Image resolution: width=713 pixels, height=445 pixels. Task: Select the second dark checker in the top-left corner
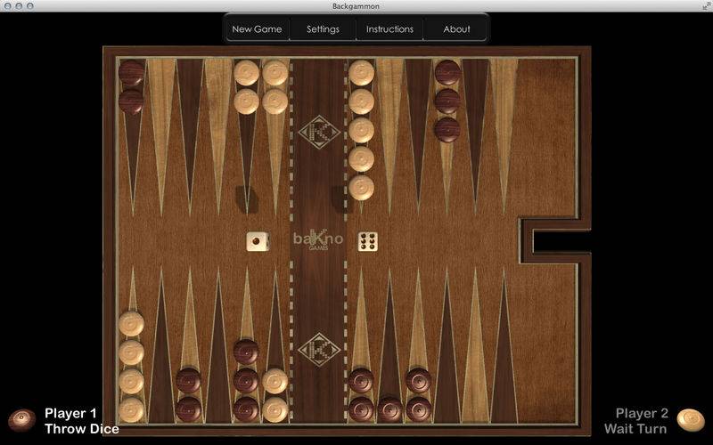(131, 101)
